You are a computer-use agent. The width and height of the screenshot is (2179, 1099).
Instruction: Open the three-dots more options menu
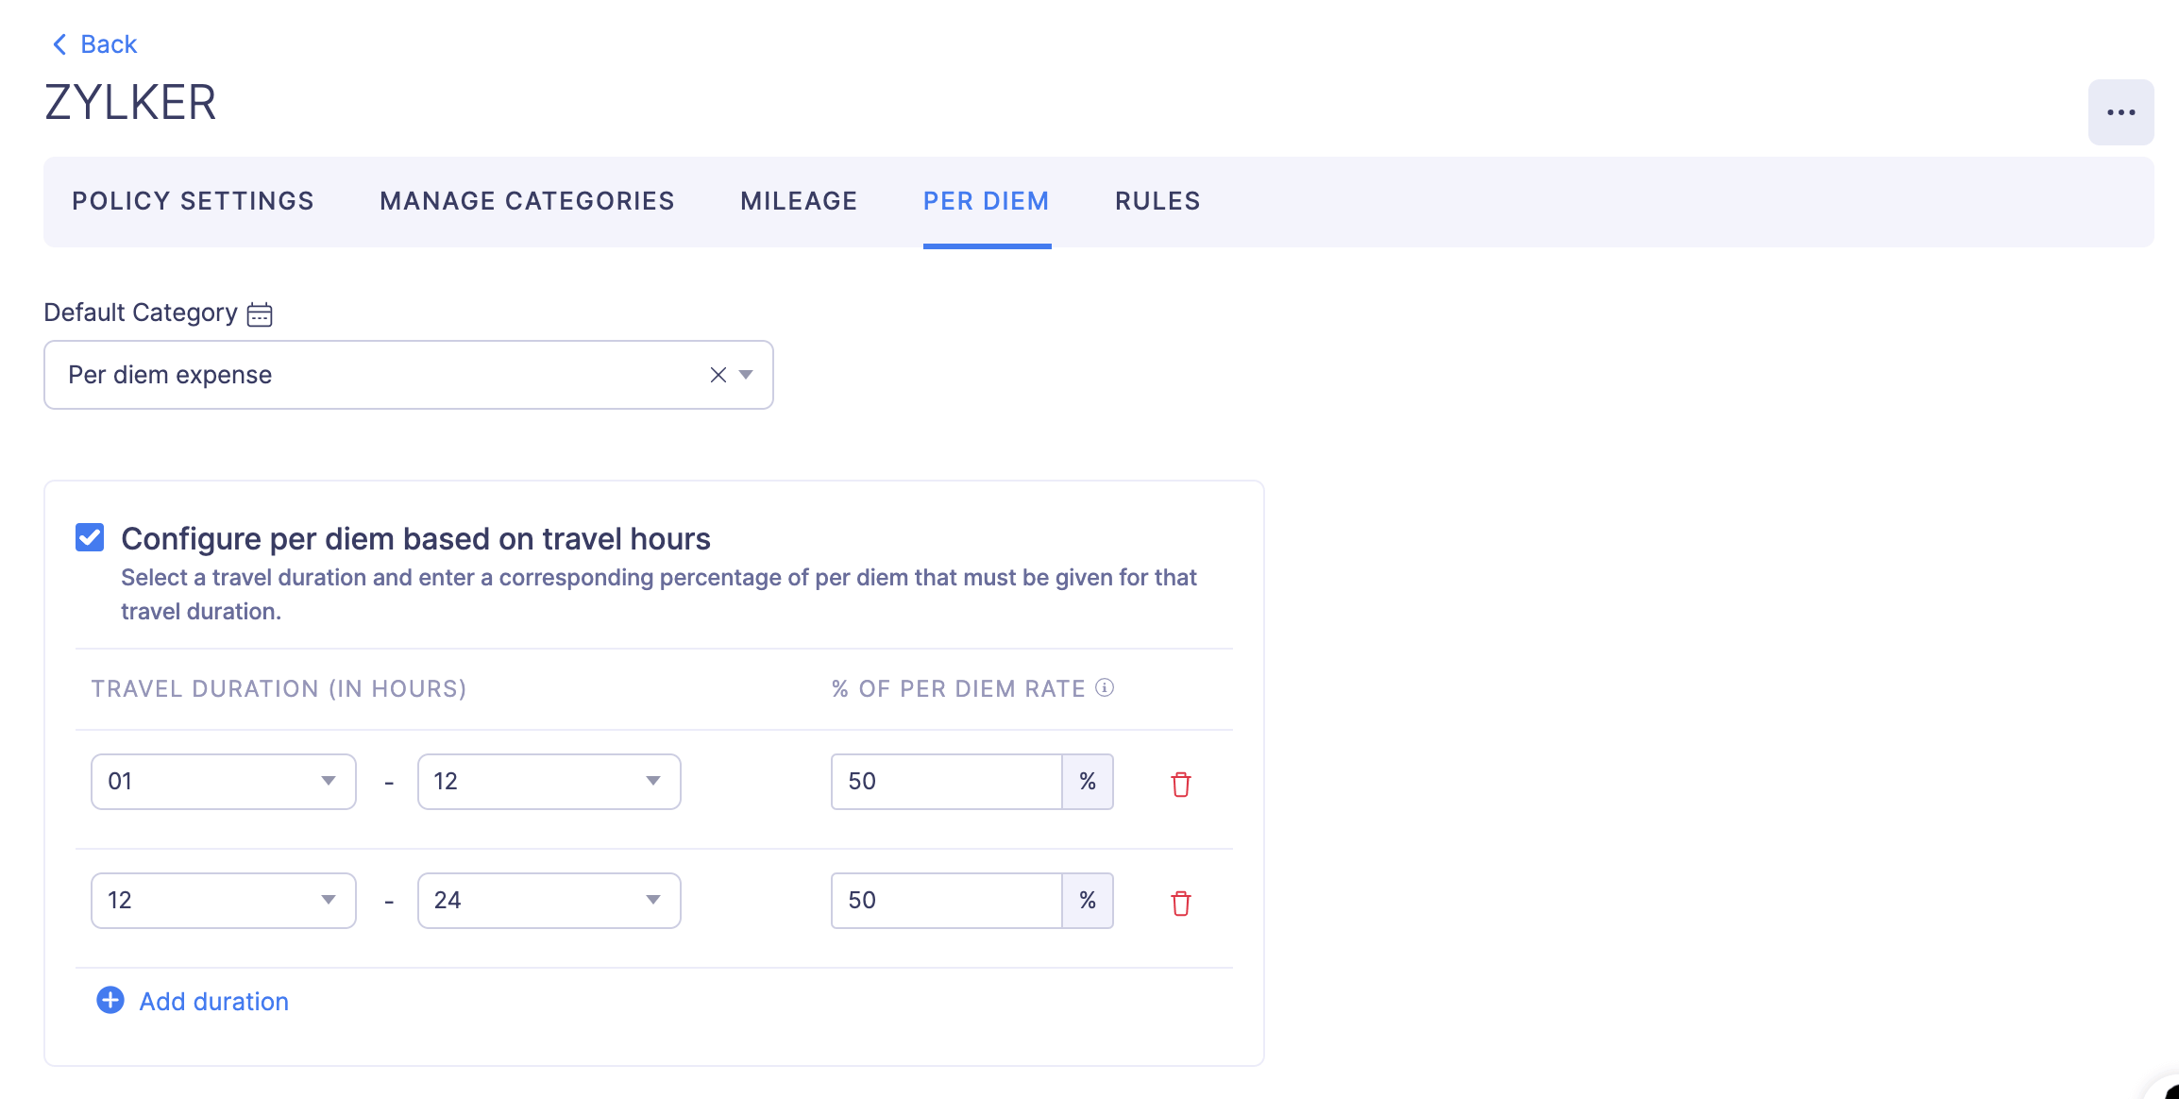click(x=2120, y=112)
